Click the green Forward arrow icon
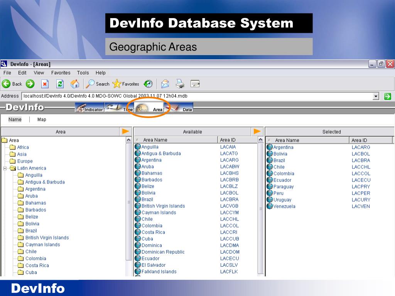This screenshot has height=296, width=395. (30, 84)
